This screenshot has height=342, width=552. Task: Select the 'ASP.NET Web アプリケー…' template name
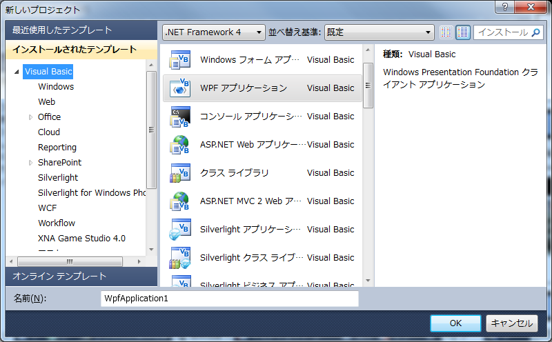coord(253,145)
